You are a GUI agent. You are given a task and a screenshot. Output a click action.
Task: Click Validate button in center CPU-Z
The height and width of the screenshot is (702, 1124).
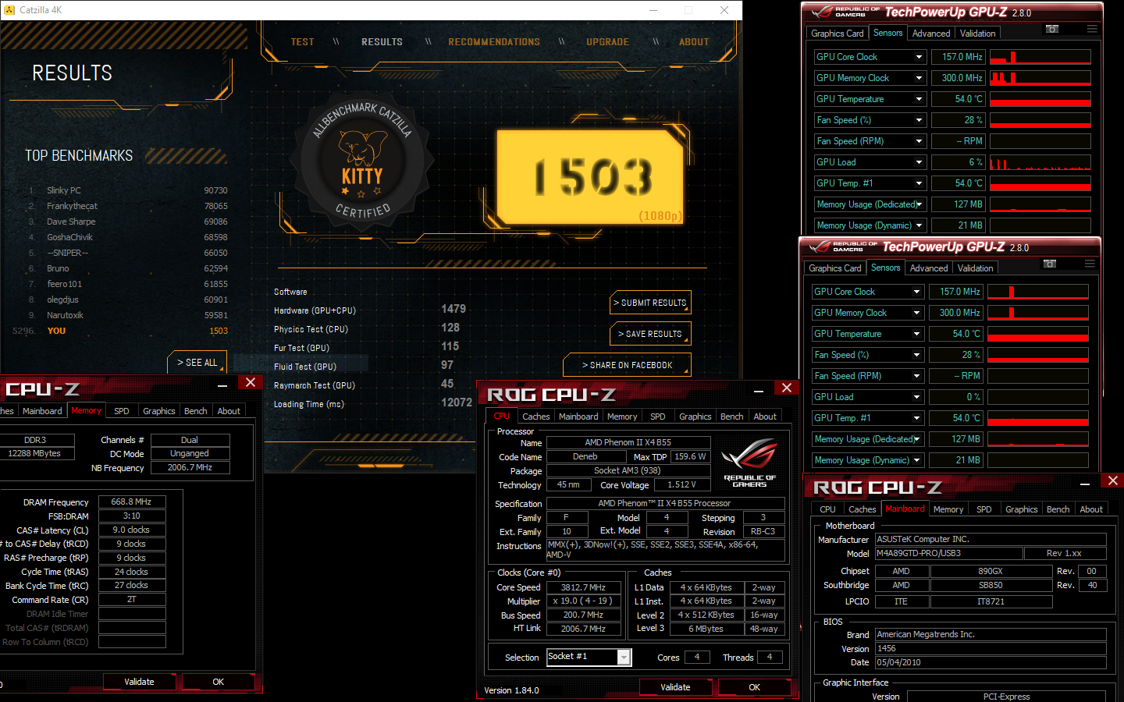tap(675, 687)
